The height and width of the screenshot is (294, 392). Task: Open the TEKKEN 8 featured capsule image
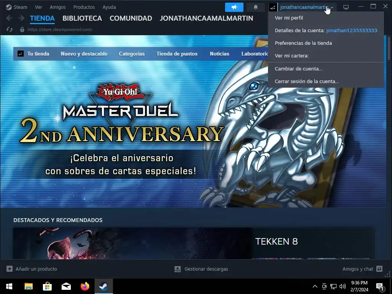(x=132, y=243)
